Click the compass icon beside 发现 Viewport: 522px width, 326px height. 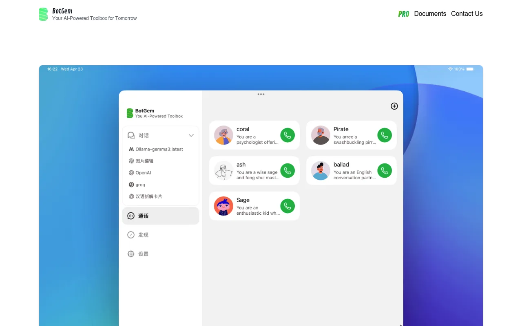click(131, 235)
